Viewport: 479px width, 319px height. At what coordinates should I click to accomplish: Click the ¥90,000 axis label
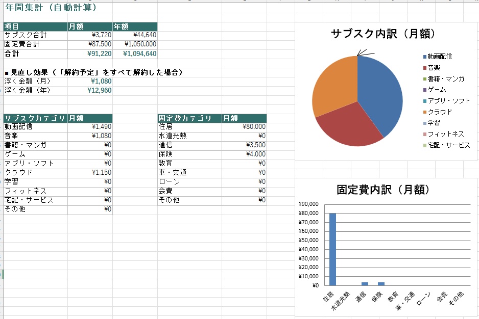click(x=308, y=204)
